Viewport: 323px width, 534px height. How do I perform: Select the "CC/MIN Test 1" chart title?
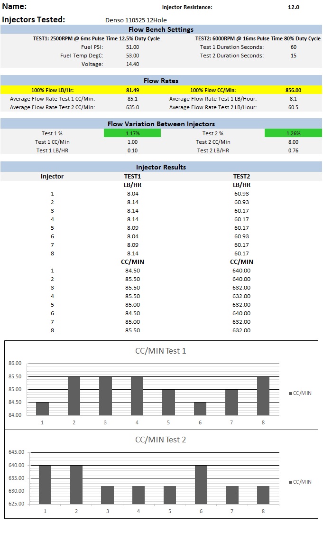click(161, 351)
